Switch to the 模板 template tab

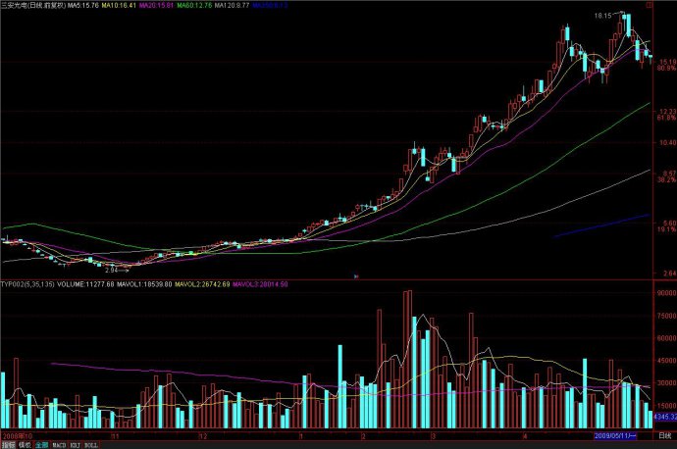point(25,445)
